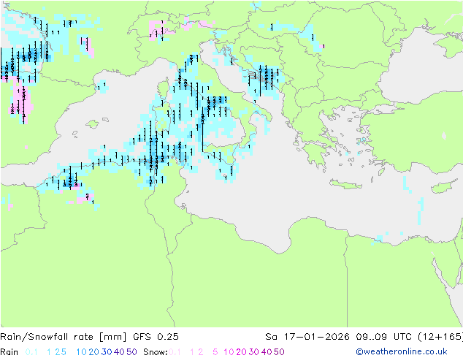Select the snow legend value 10

pyautogui.click(x=229, y=352)
